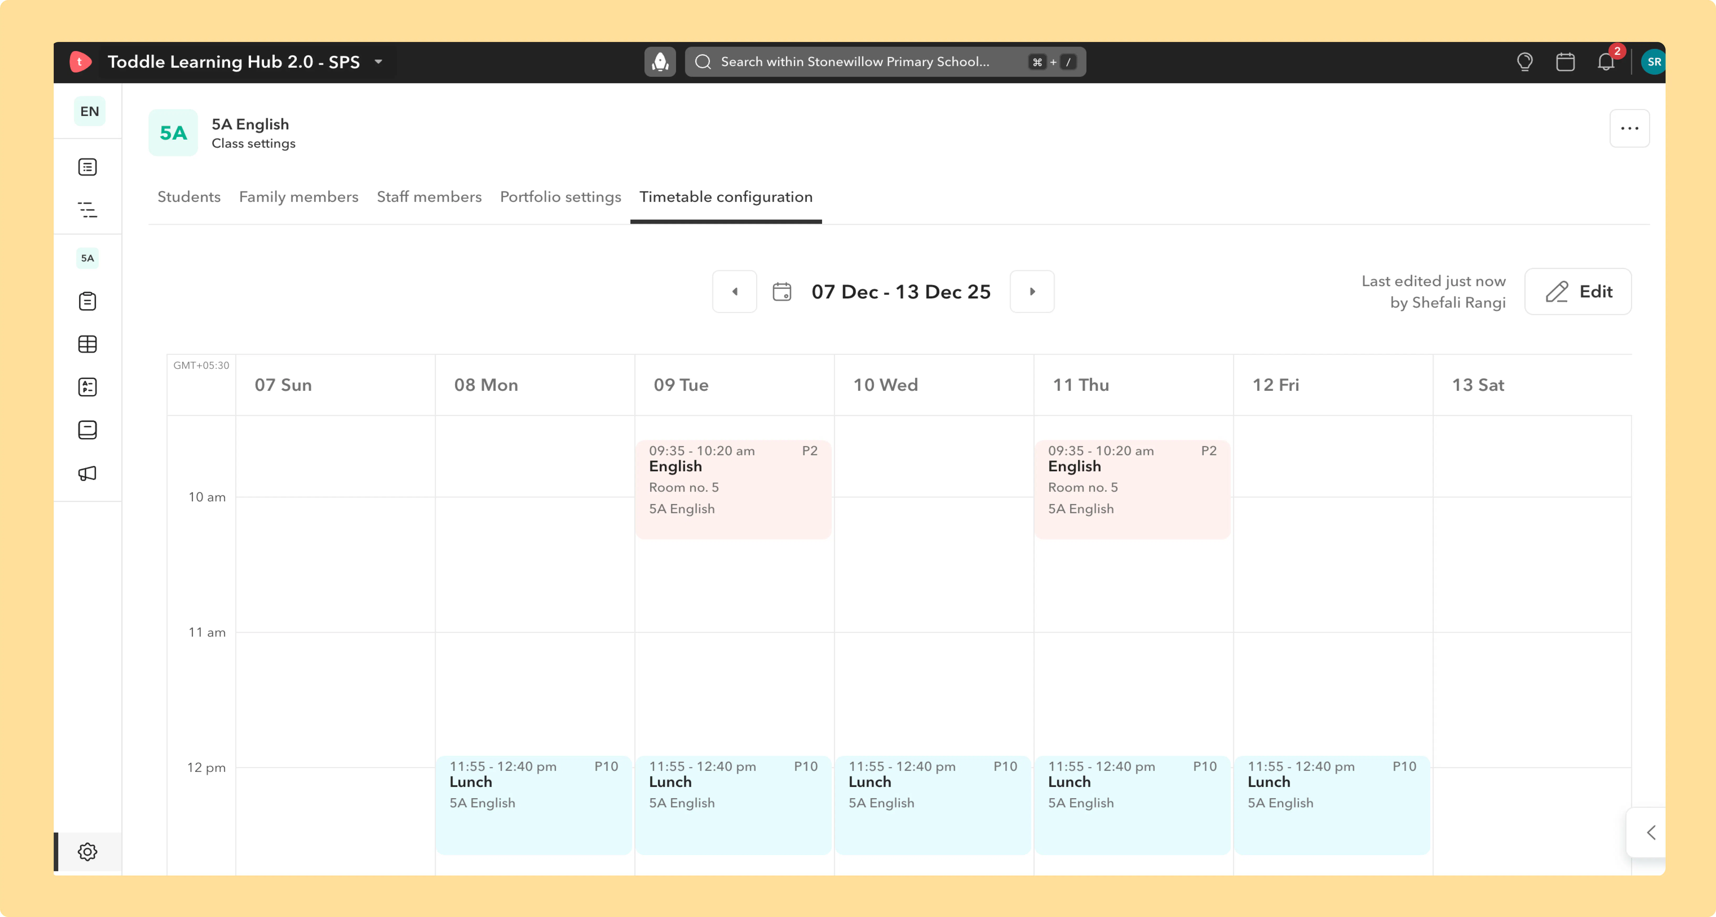Open the SR profile avatar
Image resolution: width=1716 pixels, height=917 pixels.
click(1653, 62)
